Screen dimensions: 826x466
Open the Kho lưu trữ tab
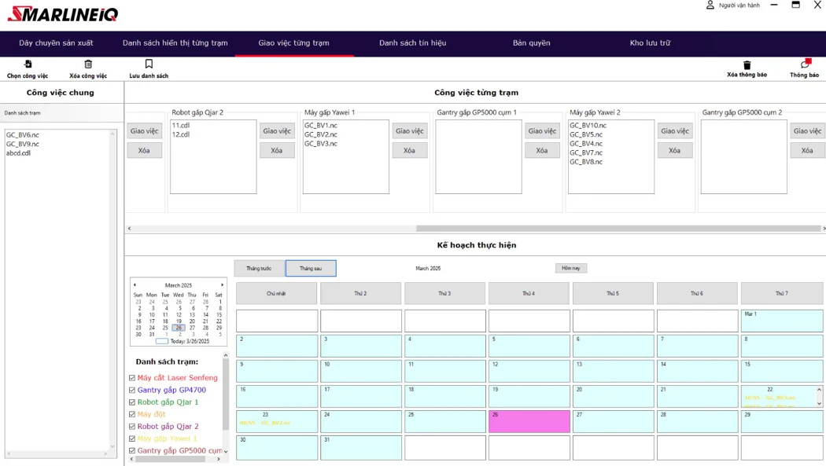(x=650, y=43)
